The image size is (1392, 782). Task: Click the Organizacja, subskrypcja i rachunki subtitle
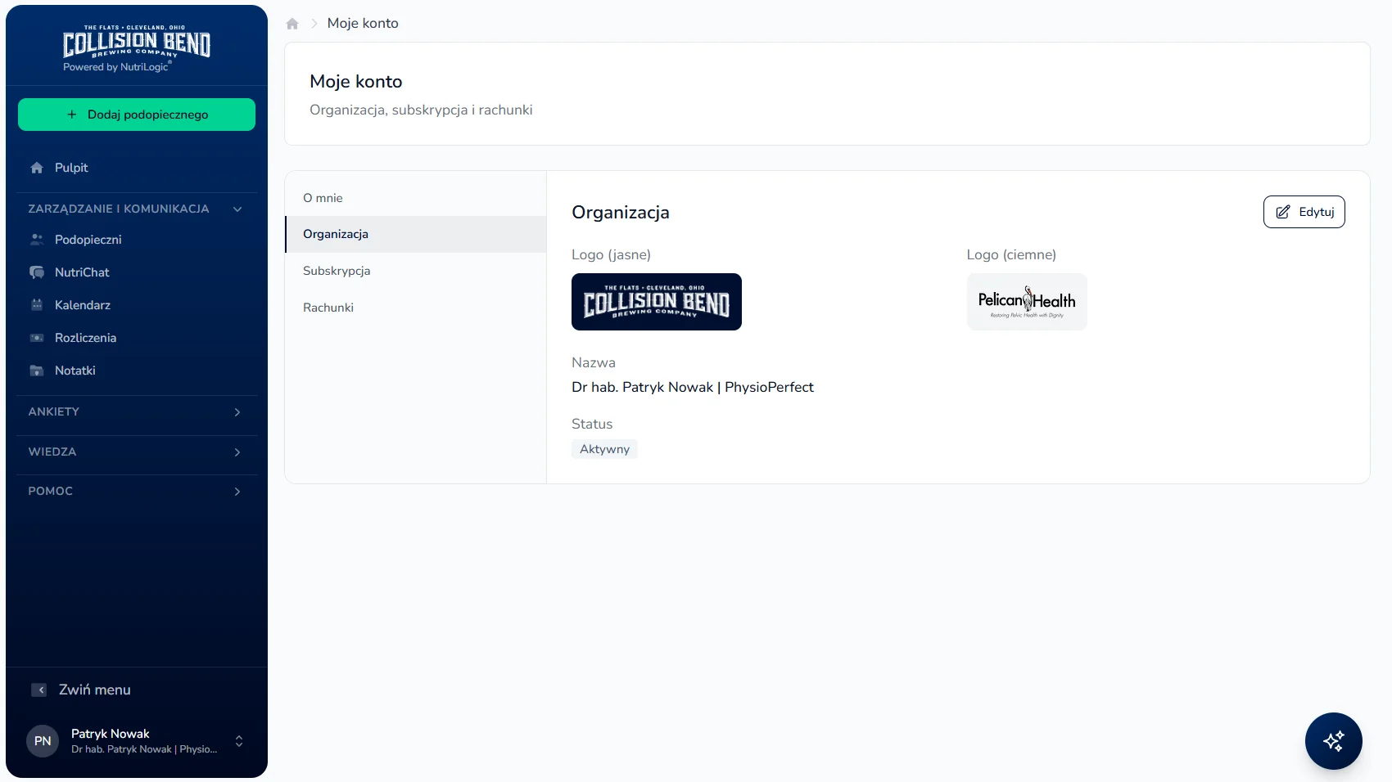pos(421,110)
